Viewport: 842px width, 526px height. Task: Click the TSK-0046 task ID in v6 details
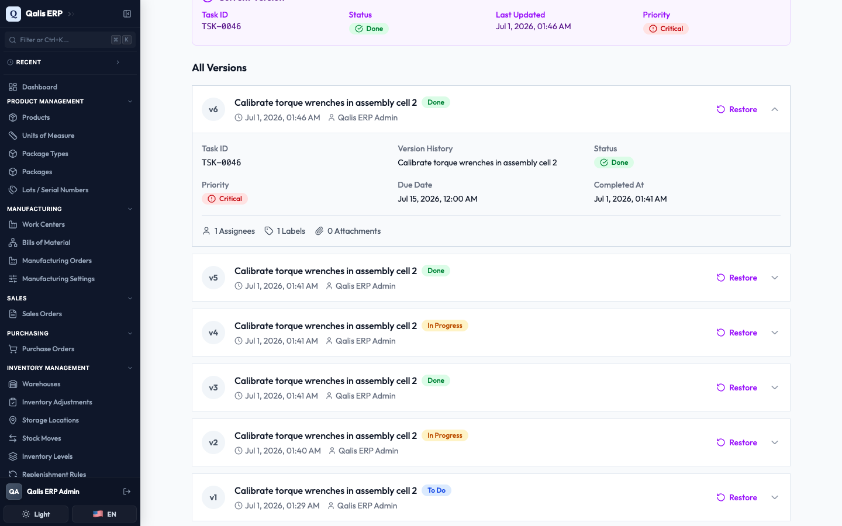pos(222,162)
